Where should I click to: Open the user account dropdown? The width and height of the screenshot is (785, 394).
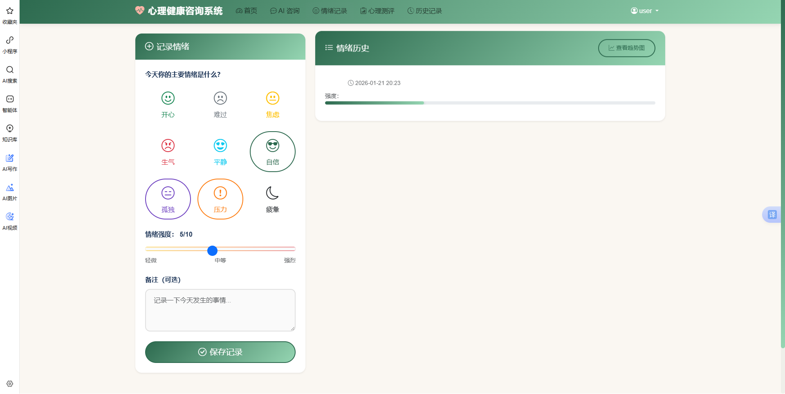coord(644,11)
